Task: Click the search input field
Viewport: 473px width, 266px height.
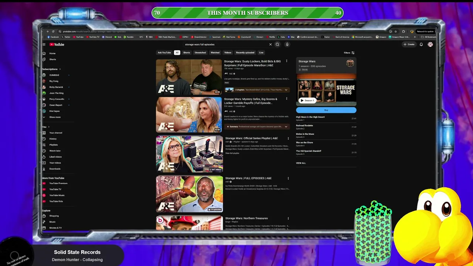Action: pos(225,44)
